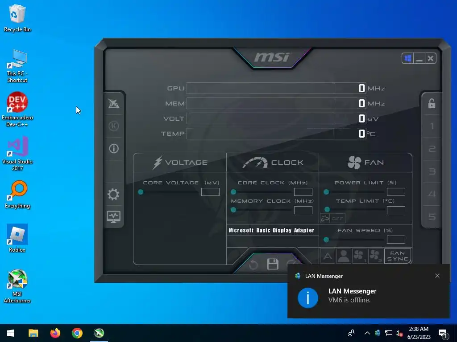This screenshot has height=342, width=457.
Task: Close the LAN Messenger notification
Action: point(437,276)
